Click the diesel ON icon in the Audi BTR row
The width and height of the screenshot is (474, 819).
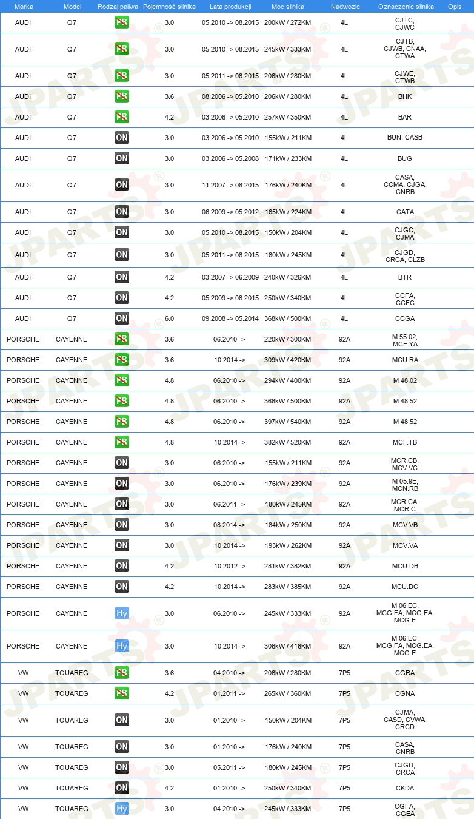(122, 277)
